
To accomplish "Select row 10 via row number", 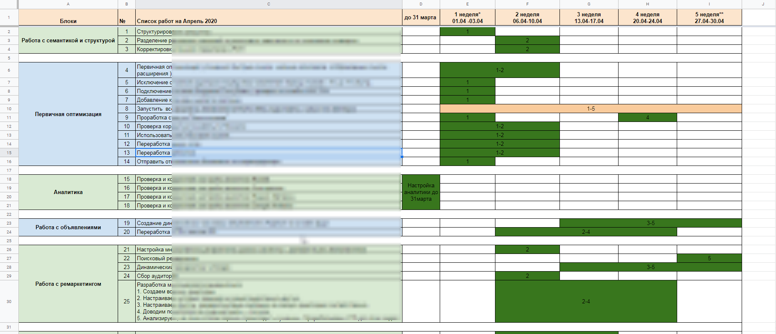I will tap(9, 109).
